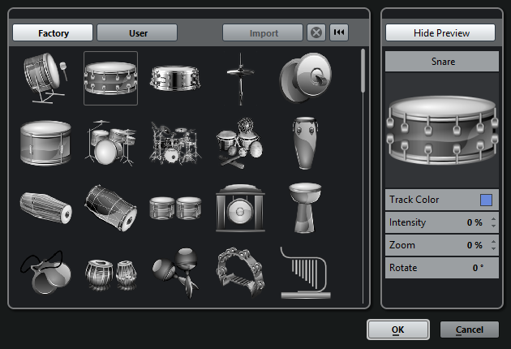Image resolution: width=511 pixels, height=349 pixels.
Task: Choose the chrome metal snare drum picture
Action: [175, 78]
